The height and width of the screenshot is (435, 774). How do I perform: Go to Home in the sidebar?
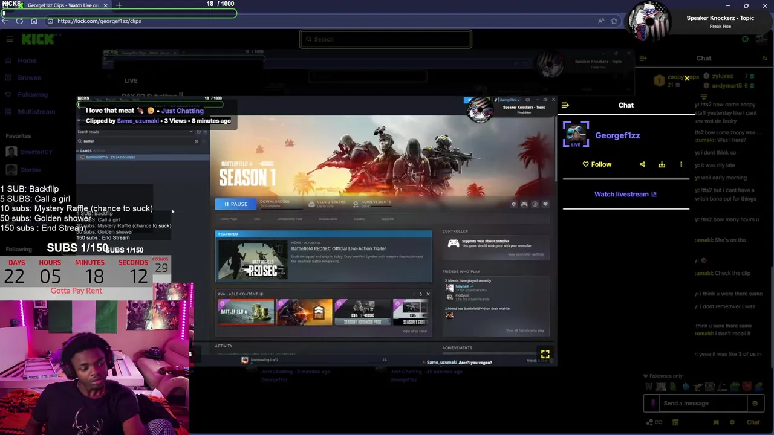pyautogui.click(x=27, y=60)
